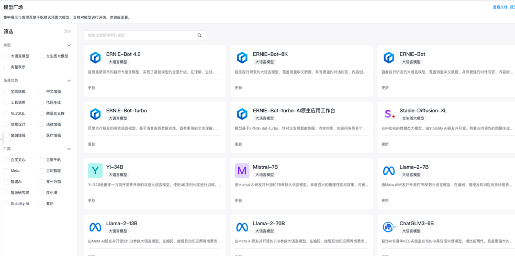Click the ChatGLM3-6B model logo
Screen dimensions: 515x256
pyautogui.click(x=389, y=227)
